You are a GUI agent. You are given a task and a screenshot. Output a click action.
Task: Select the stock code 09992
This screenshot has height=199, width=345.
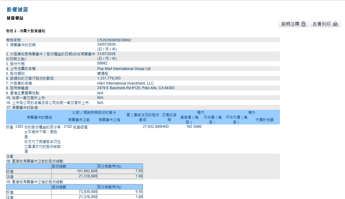pyautogui.click(x=102, y=63)
